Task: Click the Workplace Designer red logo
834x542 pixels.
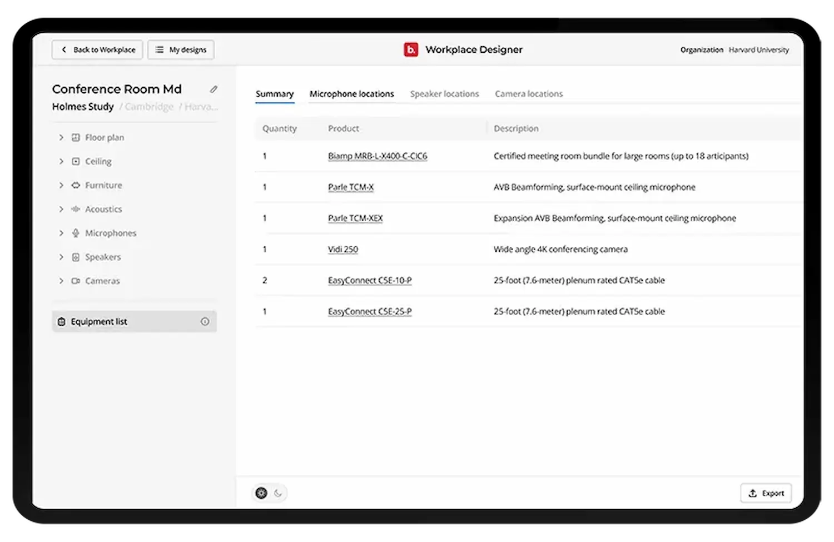Action: click(411, 50)
